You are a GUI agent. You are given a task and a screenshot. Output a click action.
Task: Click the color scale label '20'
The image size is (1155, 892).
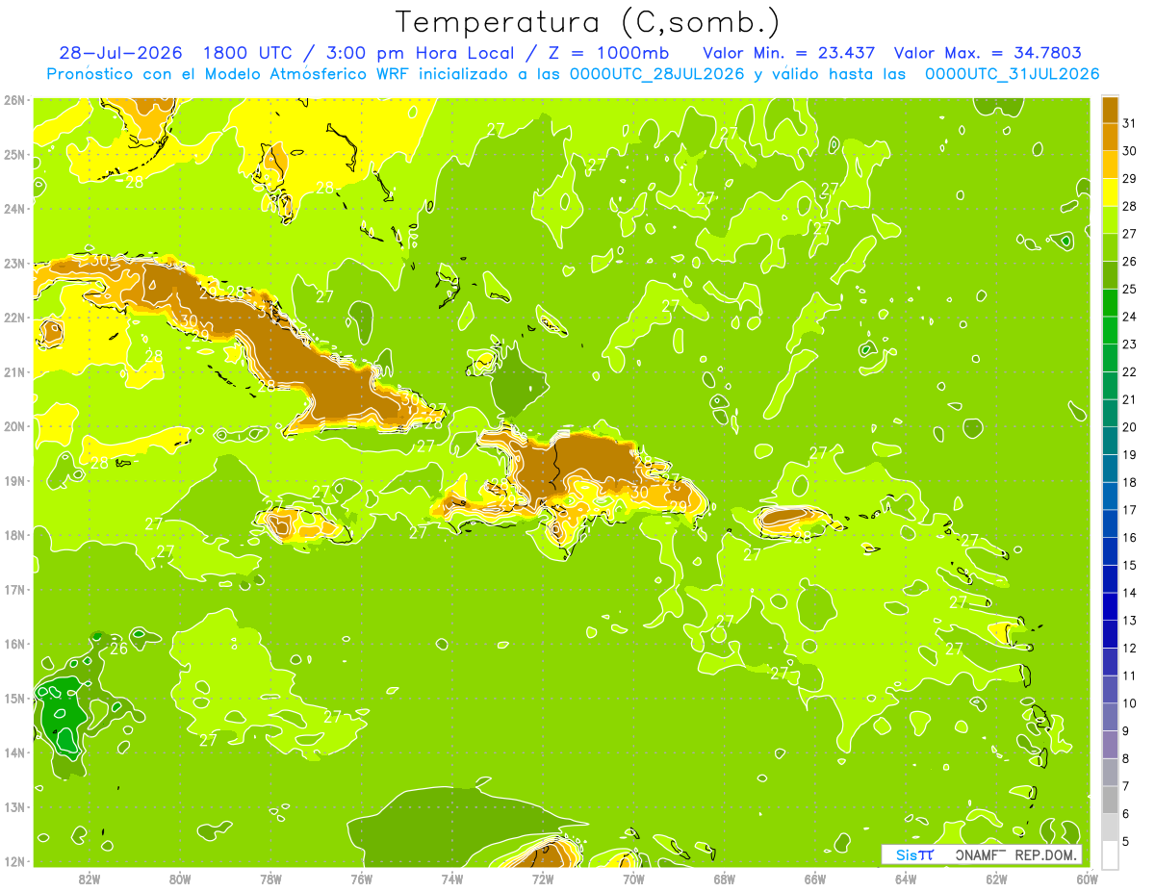tap(1129, 427)
